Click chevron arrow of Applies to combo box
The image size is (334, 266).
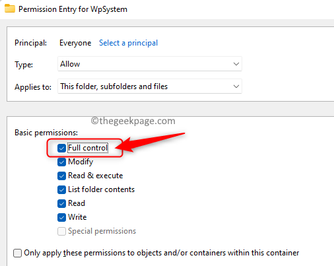[x=236, y=86]
